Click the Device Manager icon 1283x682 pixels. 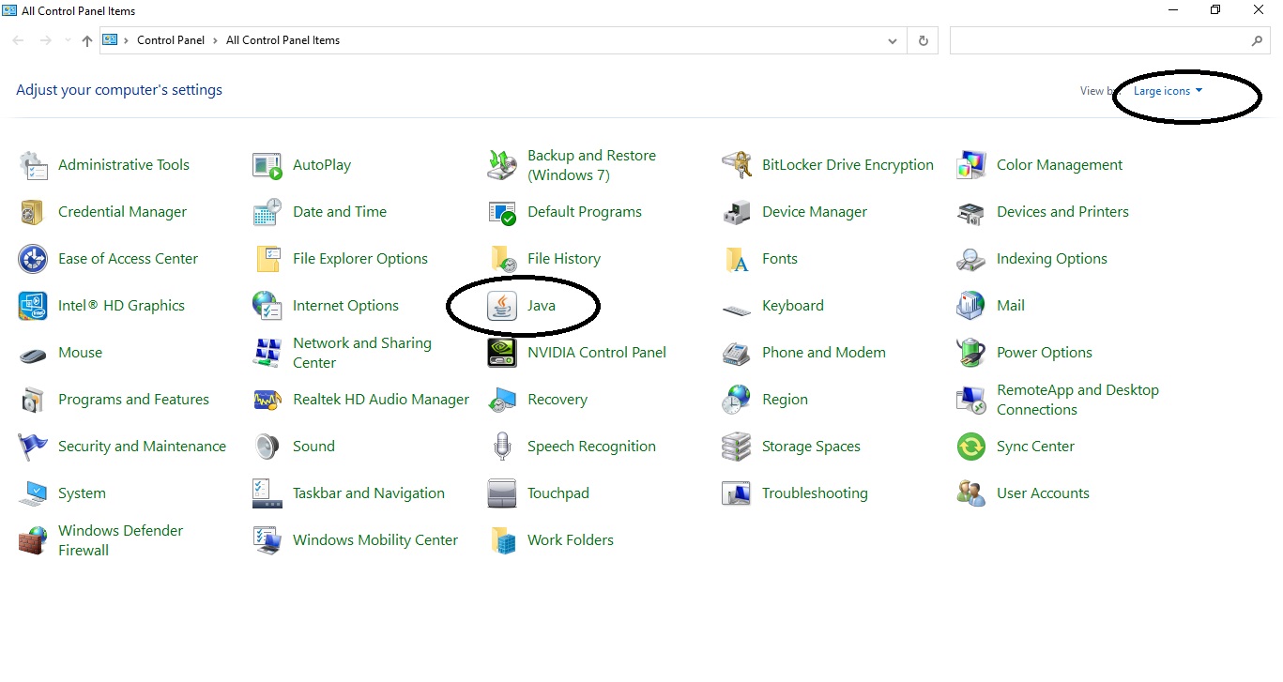[737, 212]
